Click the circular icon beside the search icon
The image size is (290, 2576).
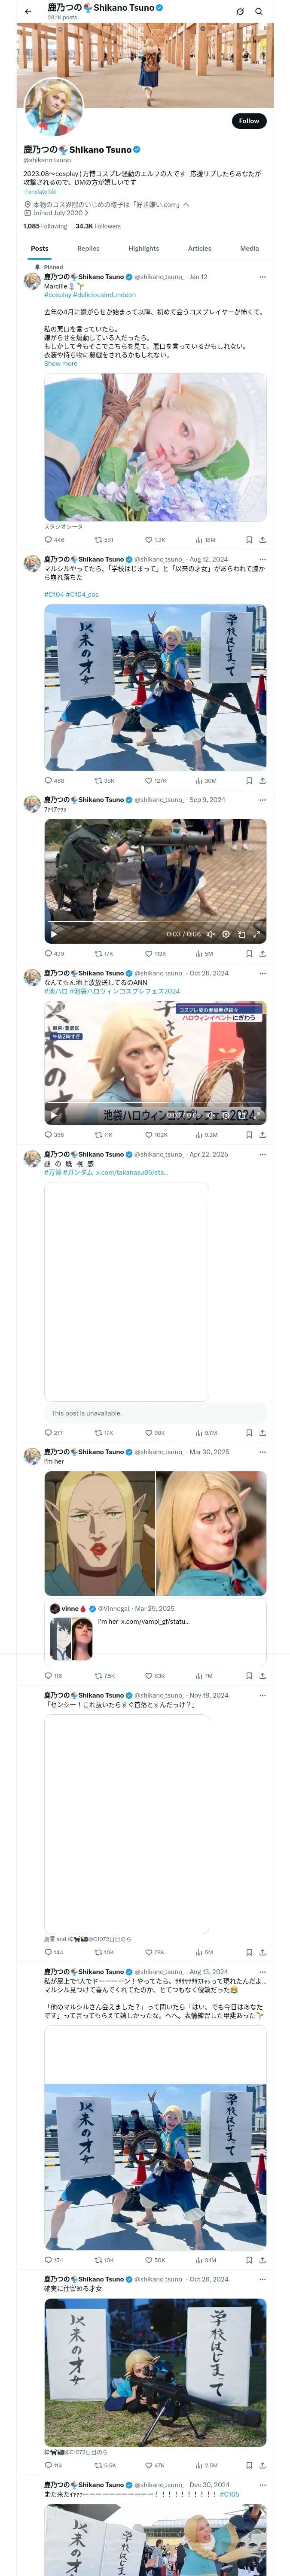[240, 11]
